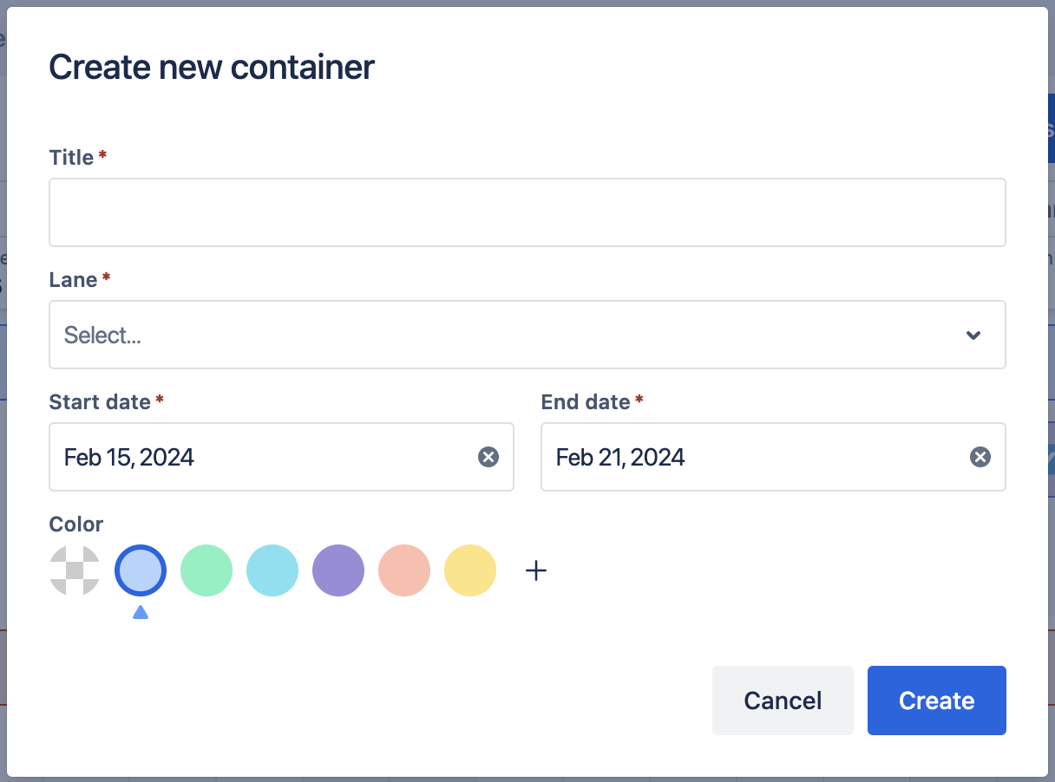This screenshot has height=782, width=1055.
Task: Select the light blue color swatch
Action: (x=141, y=570)
